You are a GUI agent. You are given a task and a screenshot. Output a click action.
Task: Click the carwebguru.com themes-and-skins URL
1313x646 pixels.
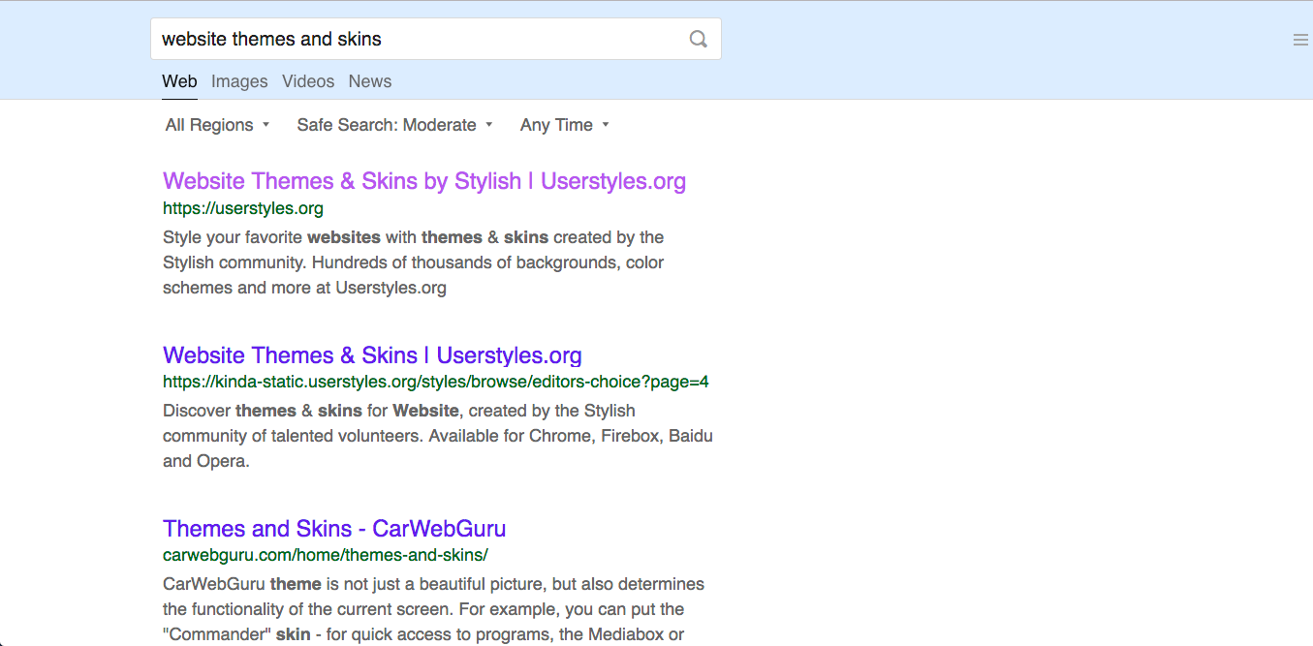click(326, 555)
